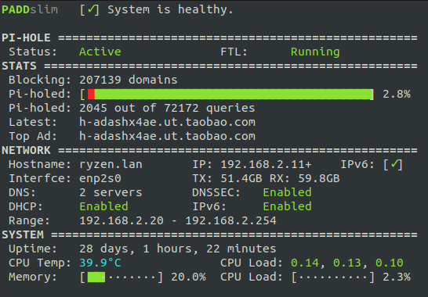Click the PADDslim title text

(x=30, y=10)
